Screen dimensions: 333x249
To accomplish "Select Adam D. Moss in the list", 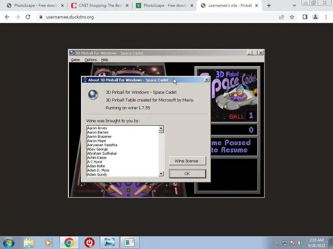I will [98, 171].
